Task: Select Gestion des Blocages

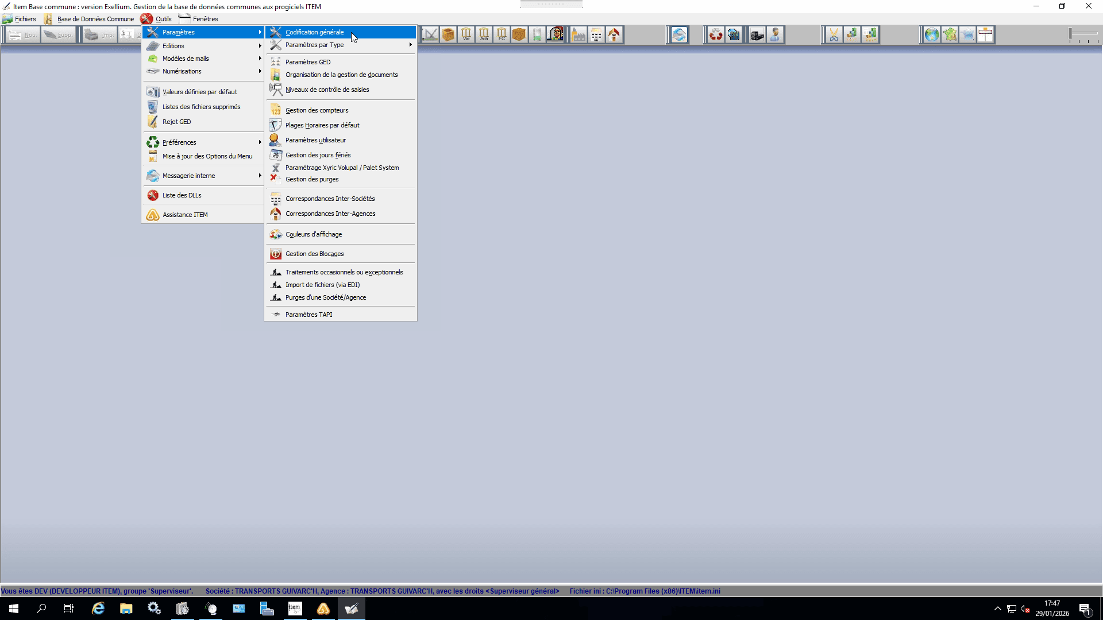Action: tap(341, 254)
